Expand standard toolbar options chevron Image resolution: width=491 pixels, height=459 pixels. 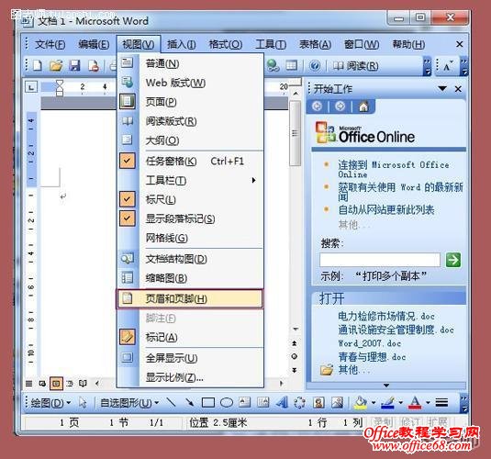(x=427, y=66)
